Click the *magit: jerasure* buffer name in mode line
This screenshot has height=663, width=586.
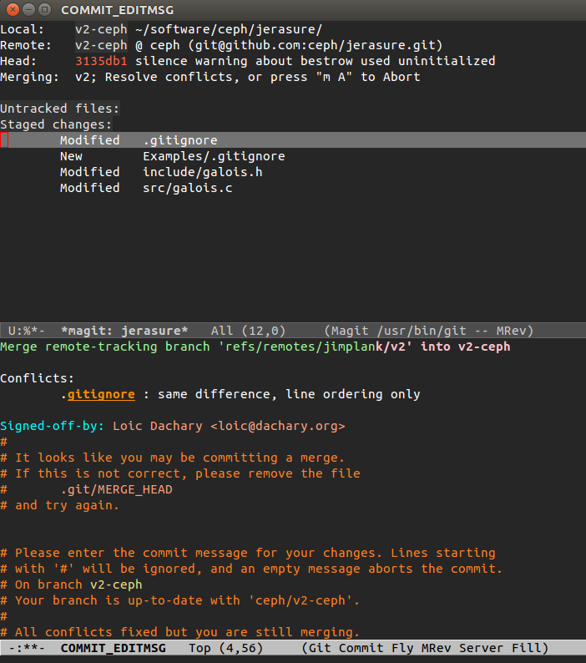point(124,331)
